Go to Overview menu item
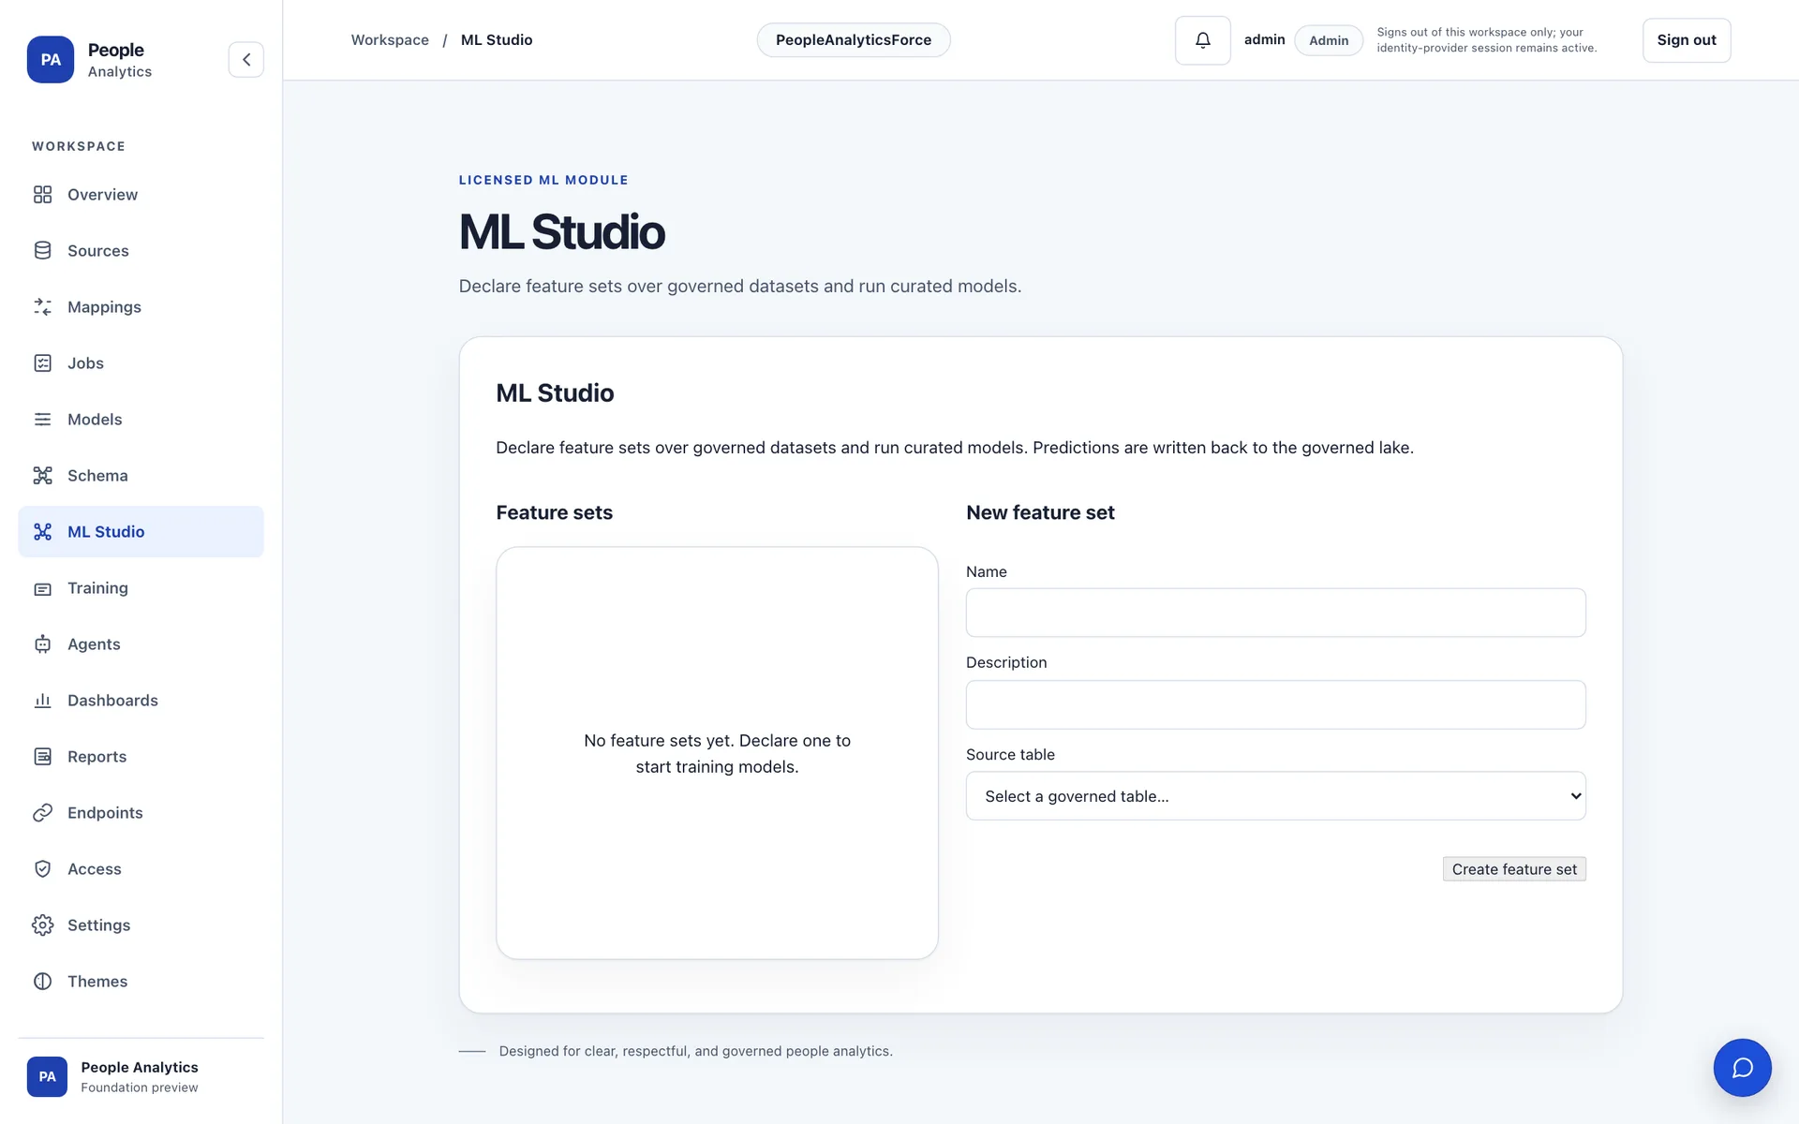Viewport: 1799px width, 1124px height. [x=141, y=194]
